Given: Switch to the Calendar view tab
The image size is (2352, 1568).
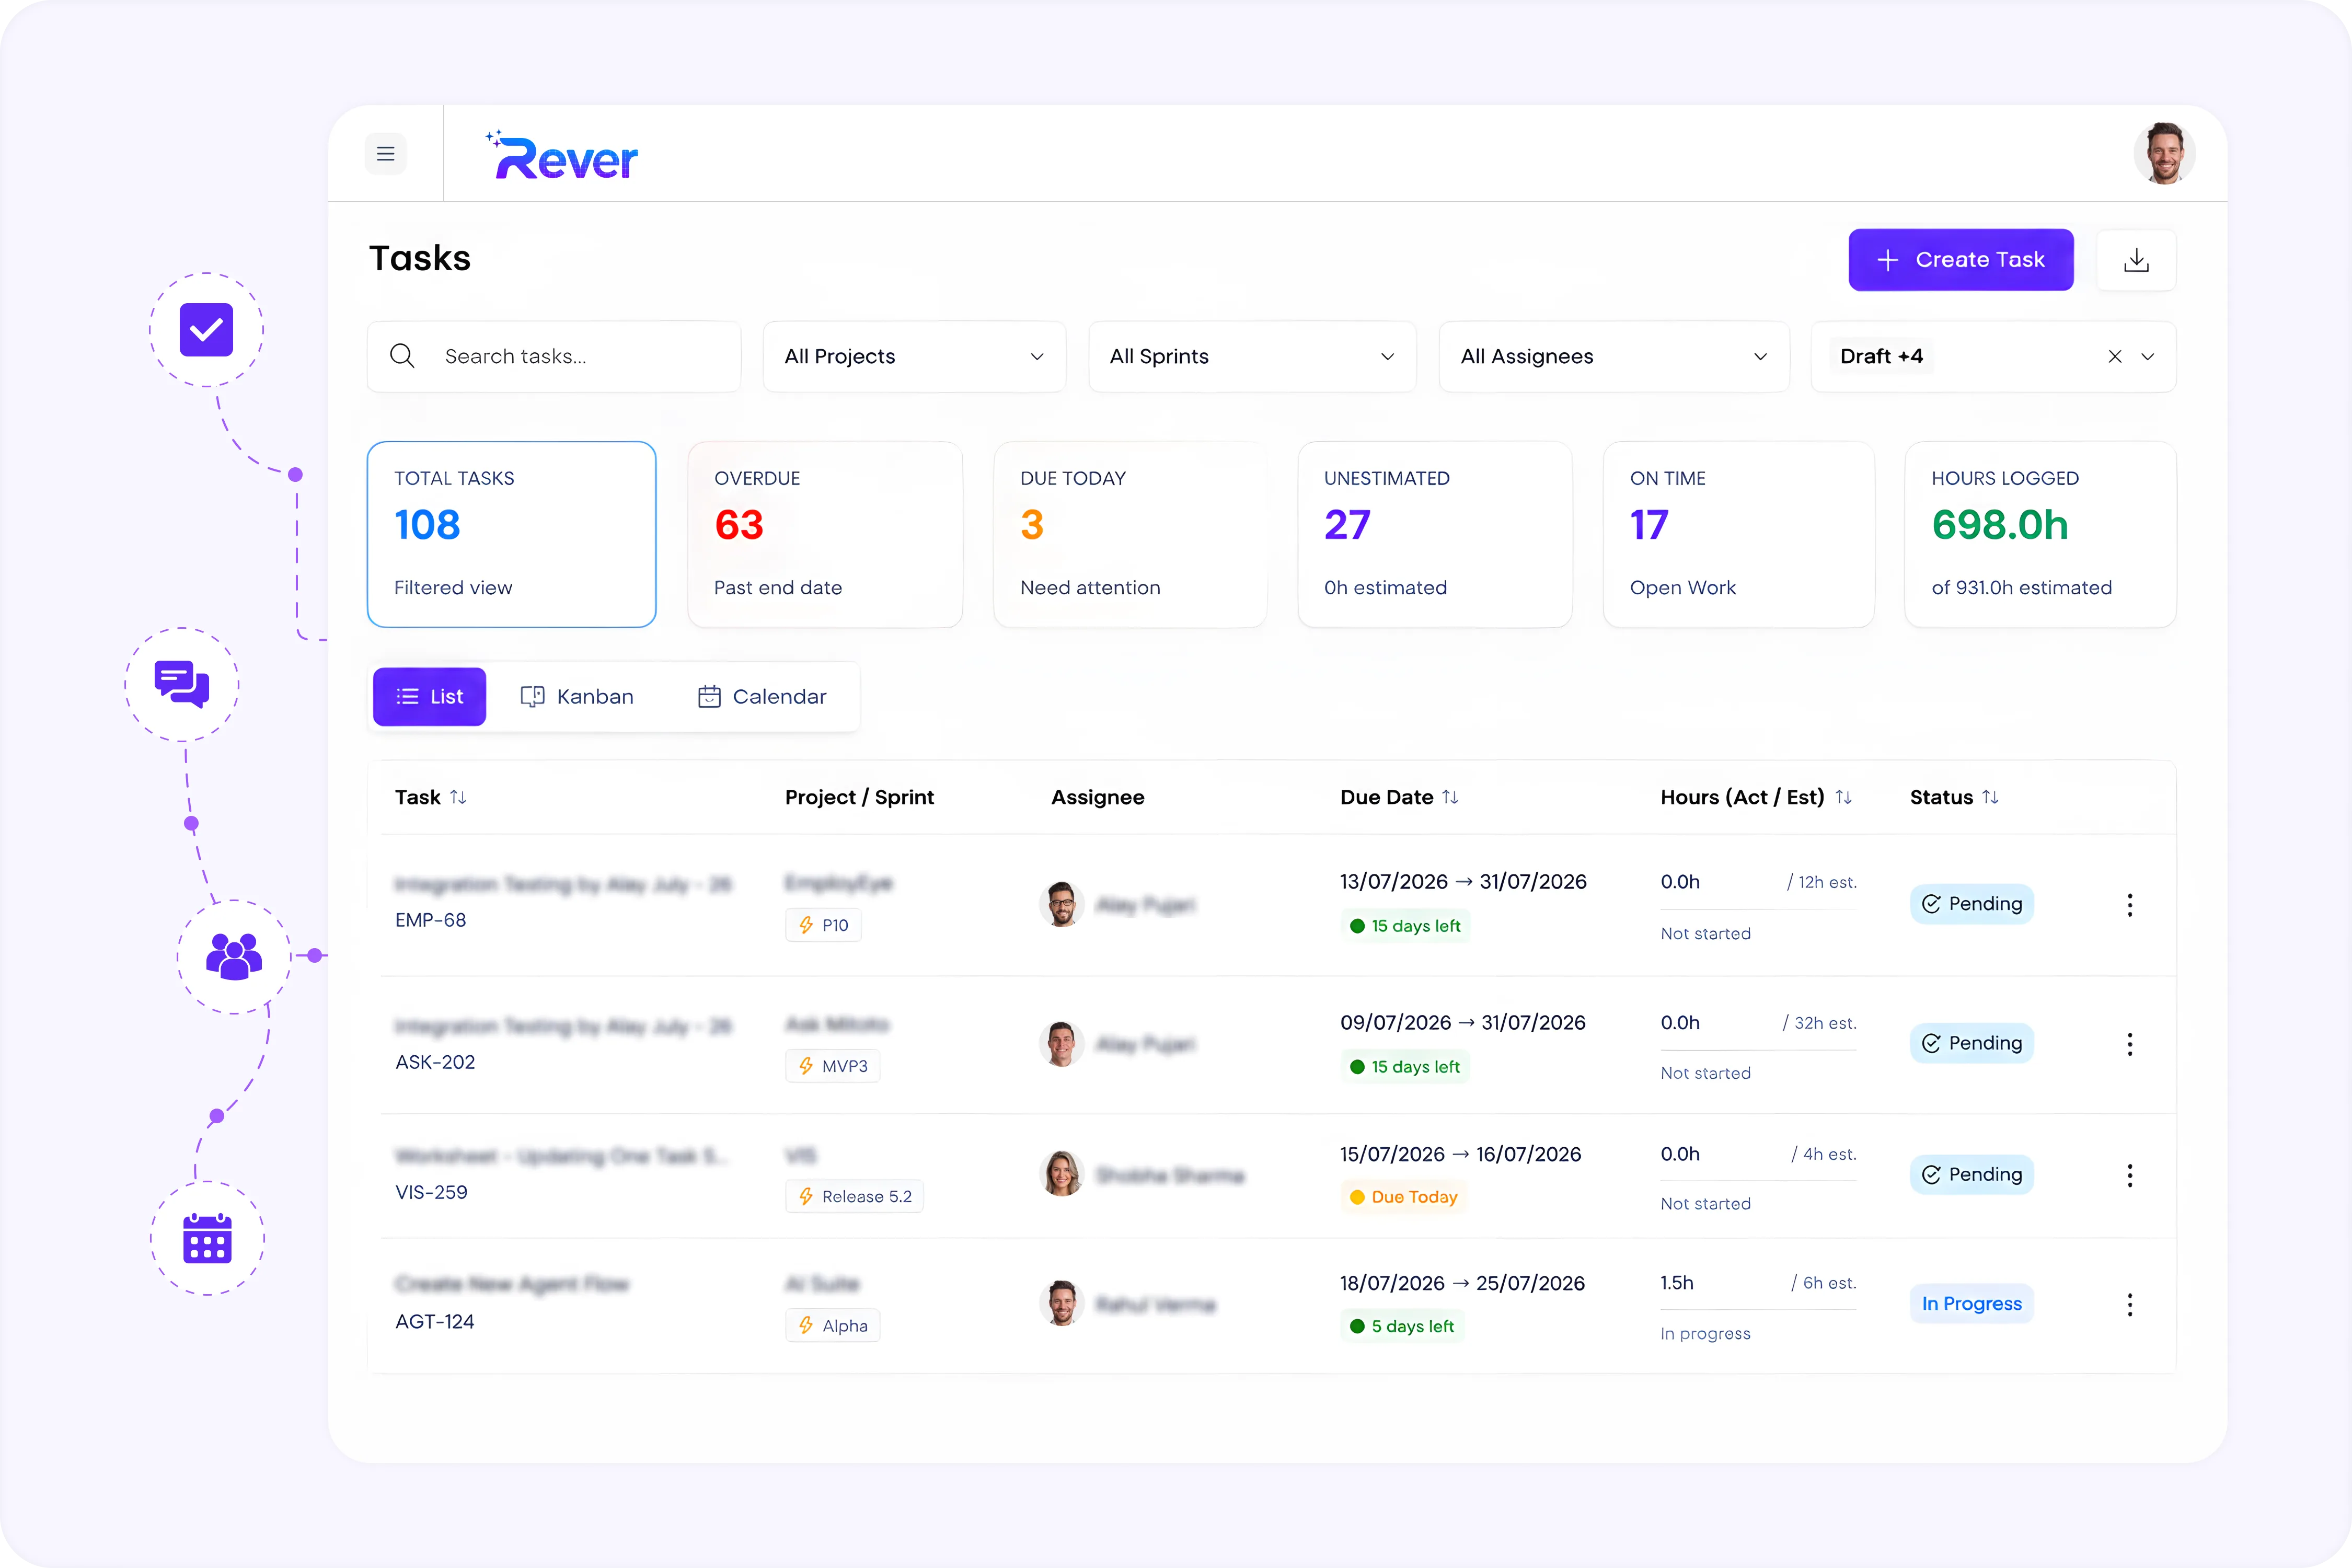Looking at the screenshot, I should pyautogui.click(x=762, y=696).
